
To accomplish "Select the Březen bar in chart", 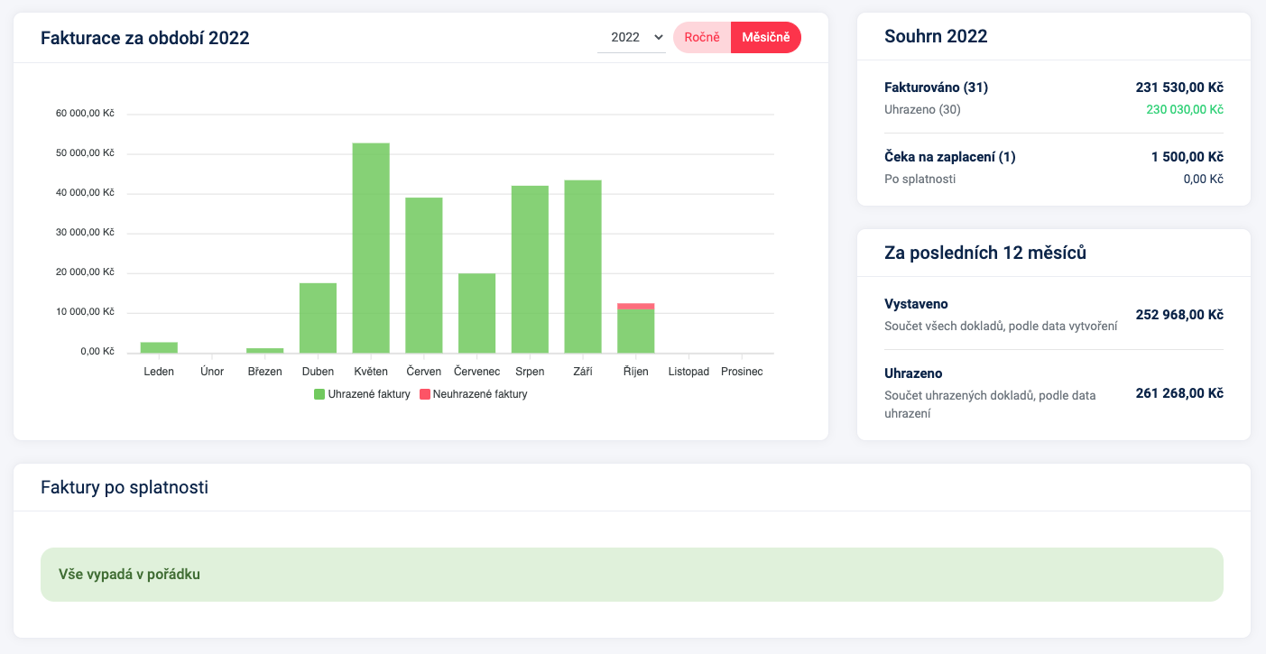I will (x=265, y=350).
